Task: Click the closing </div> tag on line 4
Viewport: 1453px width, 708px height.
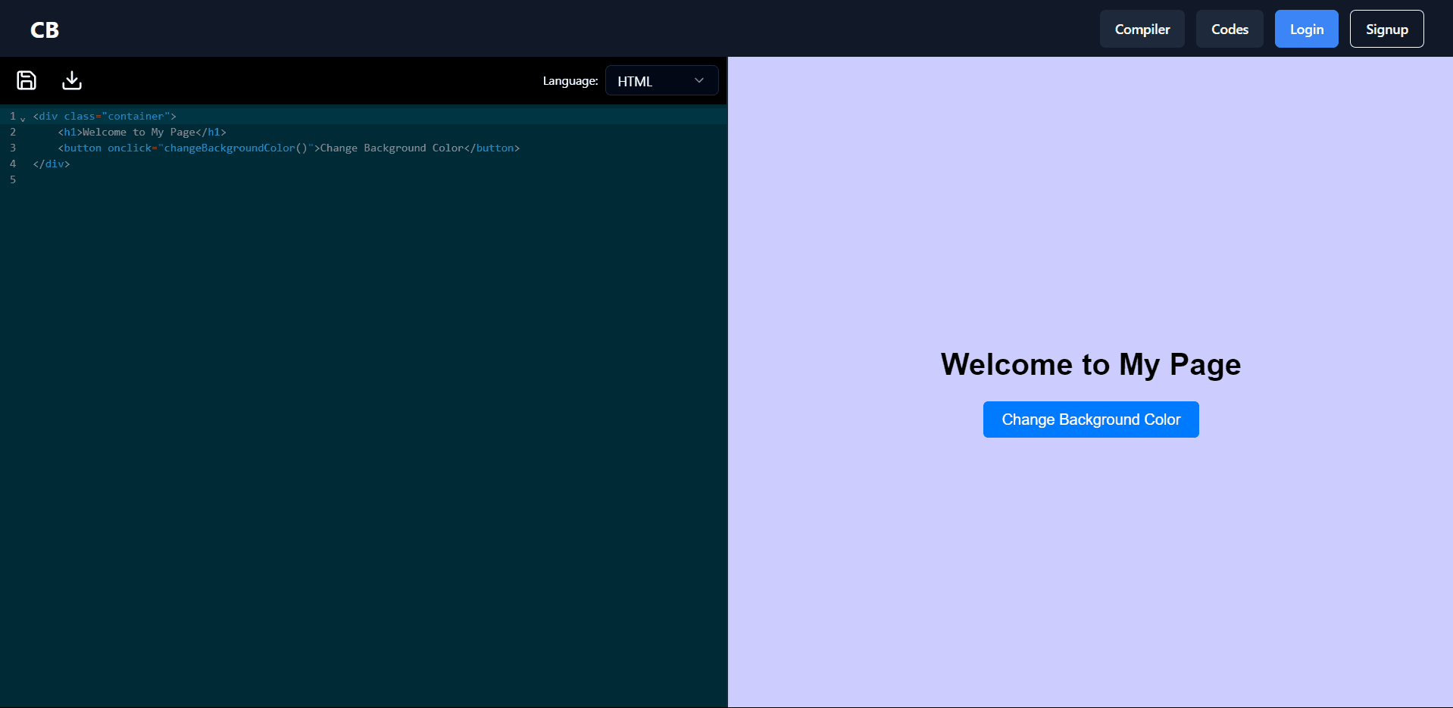Action: [x=52, y=164]
